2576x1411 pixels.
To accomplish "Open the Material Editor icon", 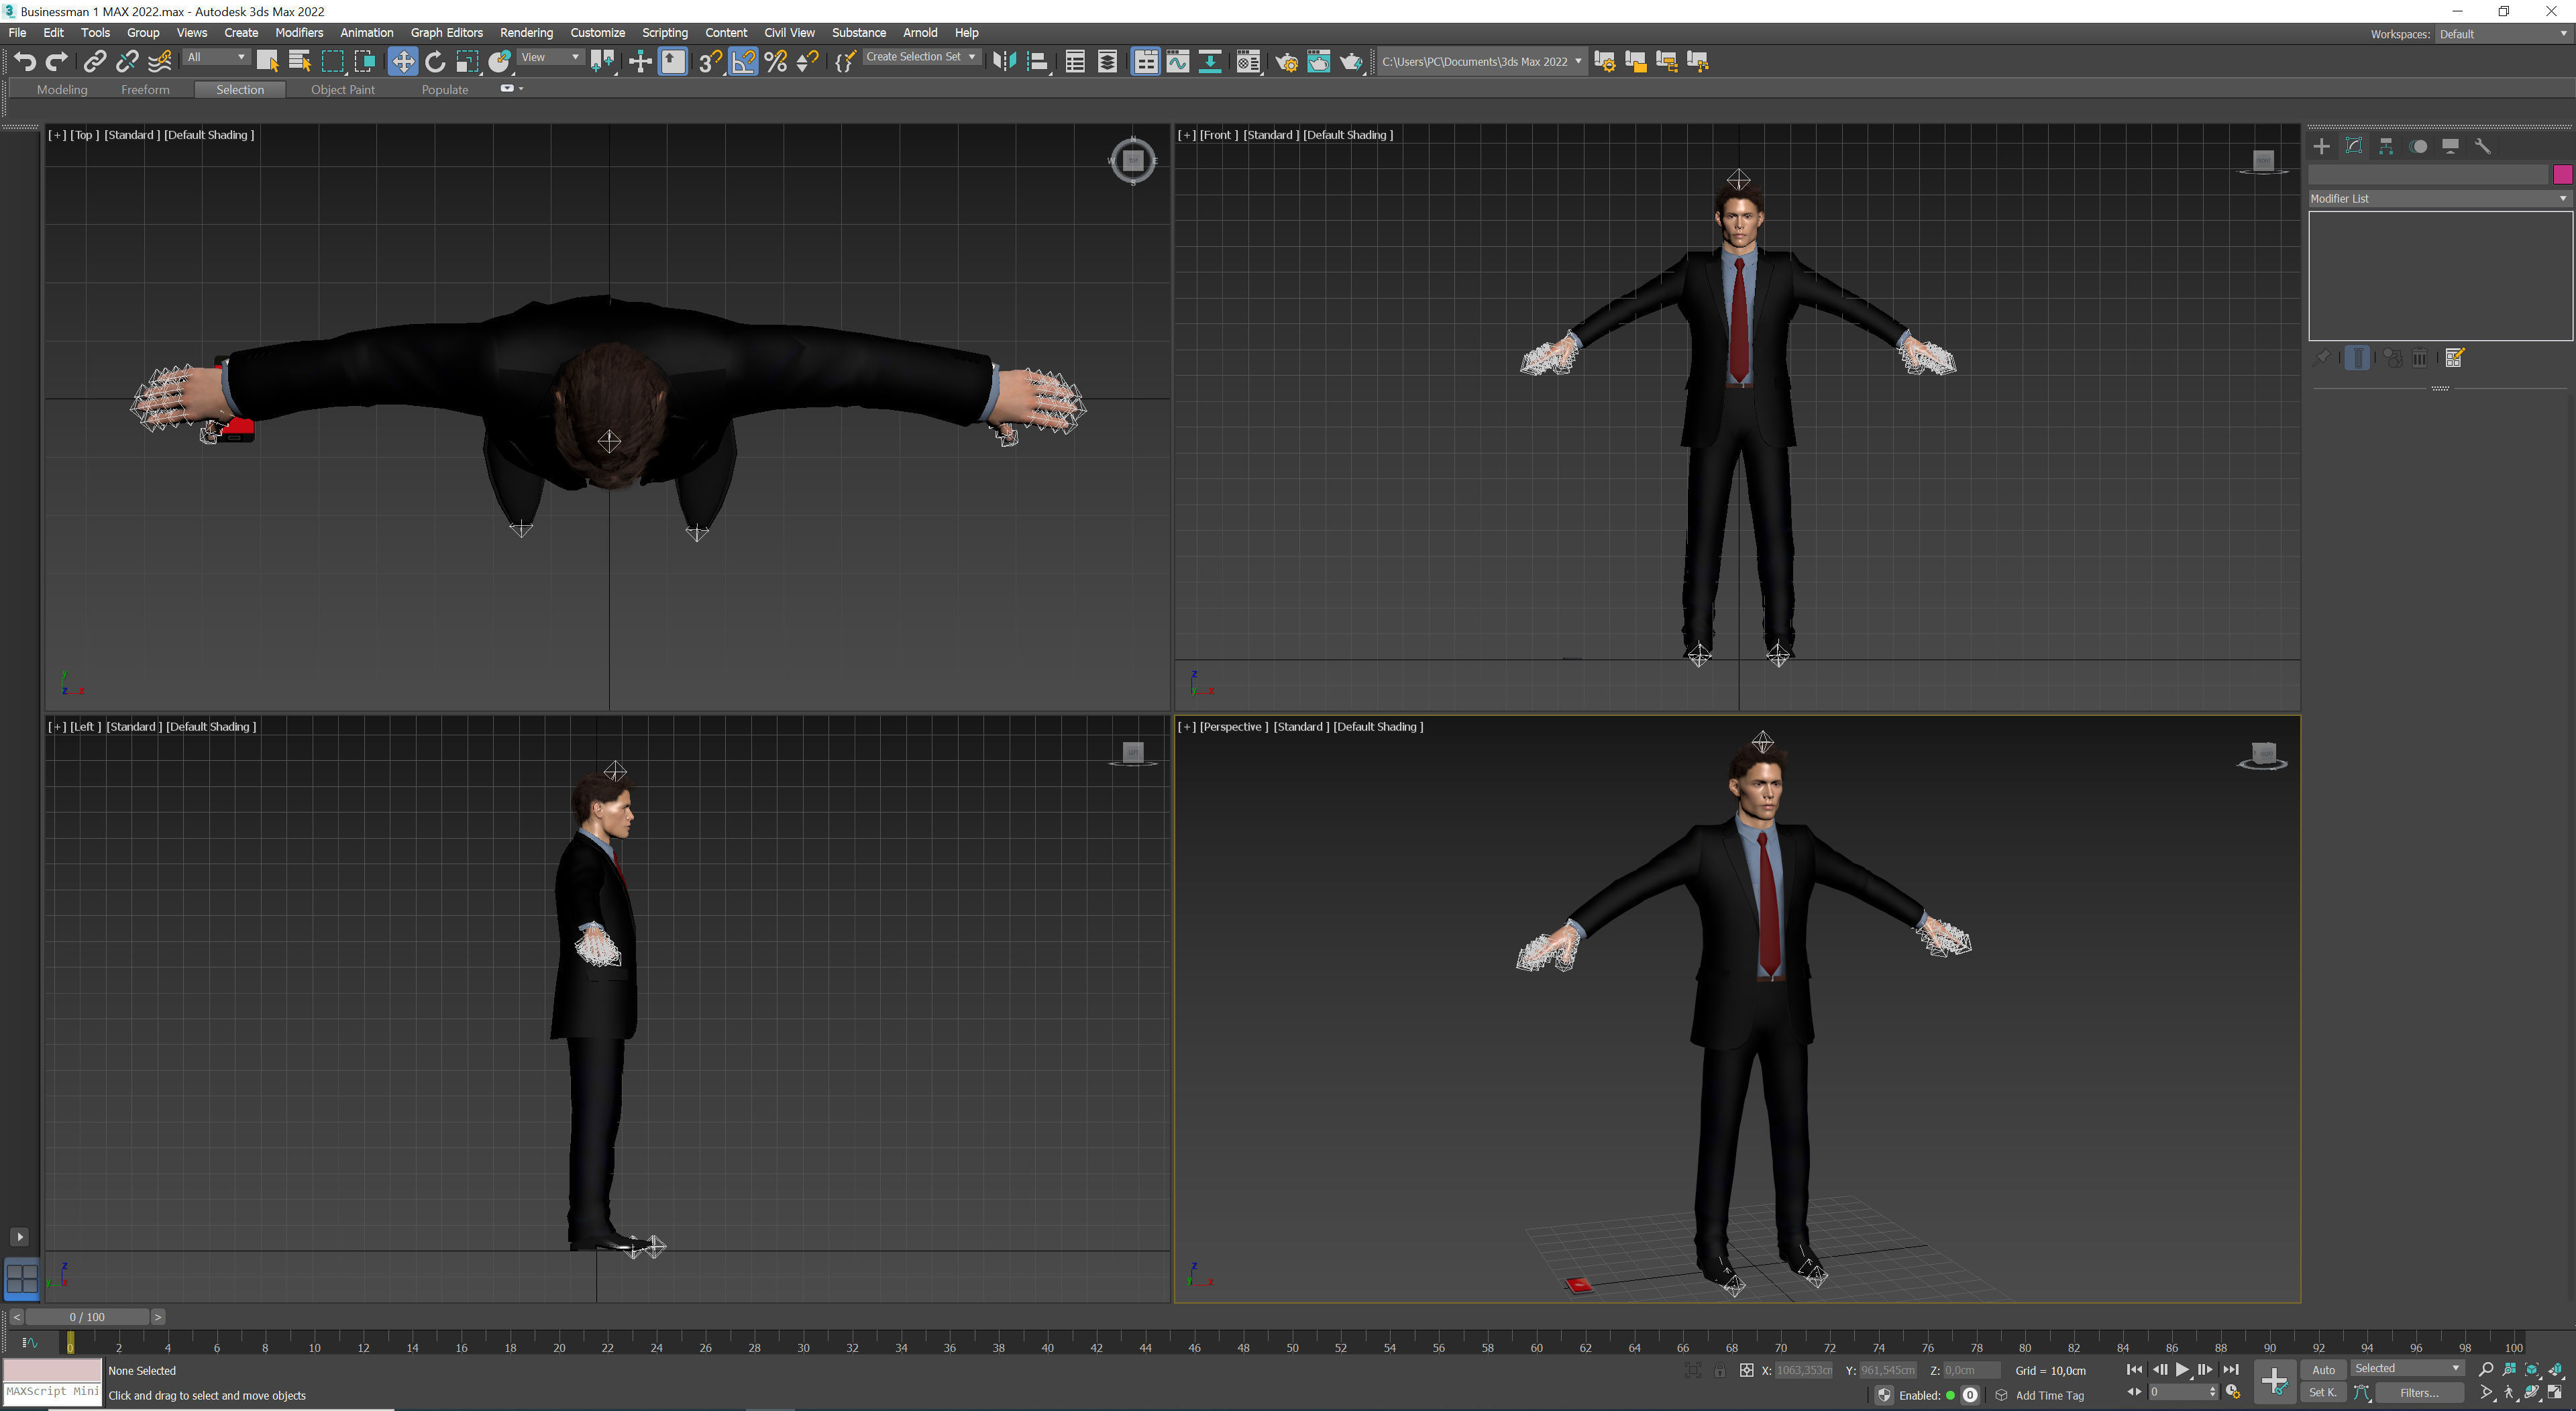I will 1248,62.
